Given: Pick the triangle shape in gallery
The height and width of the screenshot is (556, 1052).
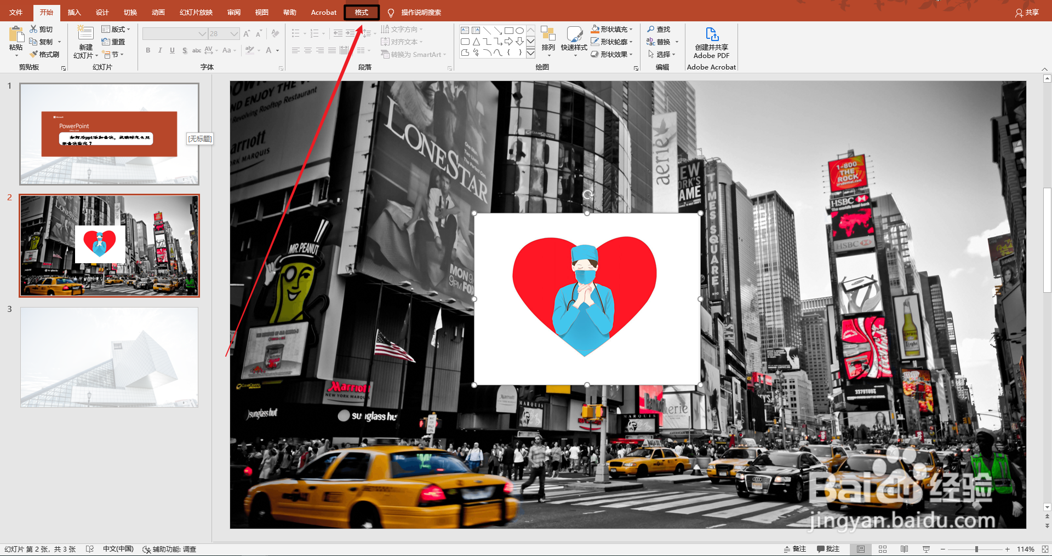Looking at the screenshot, I should (x=476, y=42).
